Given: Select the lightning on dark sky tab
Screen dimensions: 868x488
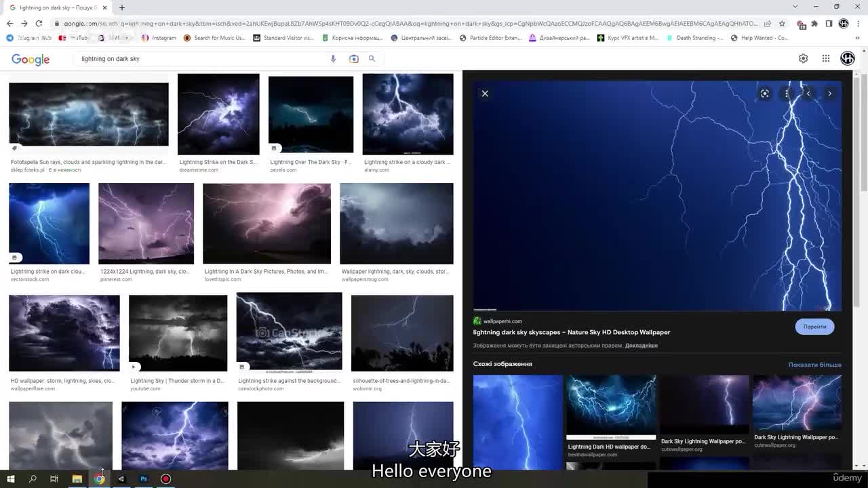Looking at the screenshot, I should [58, 7].
